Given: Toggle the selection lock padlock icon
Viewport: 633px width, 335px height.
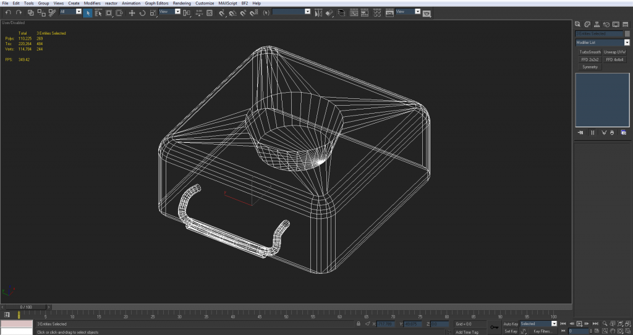Looking at the screenshot, I should coord(359,323).
